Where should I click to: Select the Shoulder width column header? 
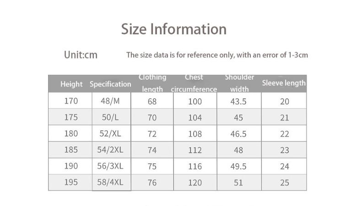[x=239, y=83]
